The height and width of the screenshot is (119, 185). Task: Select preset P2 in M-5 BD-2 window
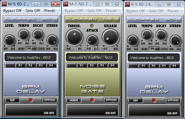(30, 65)
